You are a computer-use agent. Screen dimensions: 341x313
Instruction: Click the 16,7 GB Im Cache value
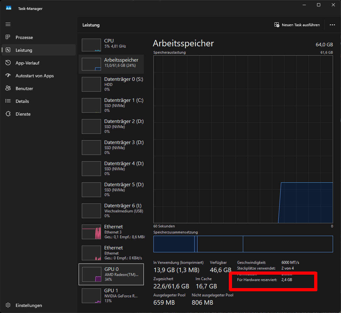206,286
